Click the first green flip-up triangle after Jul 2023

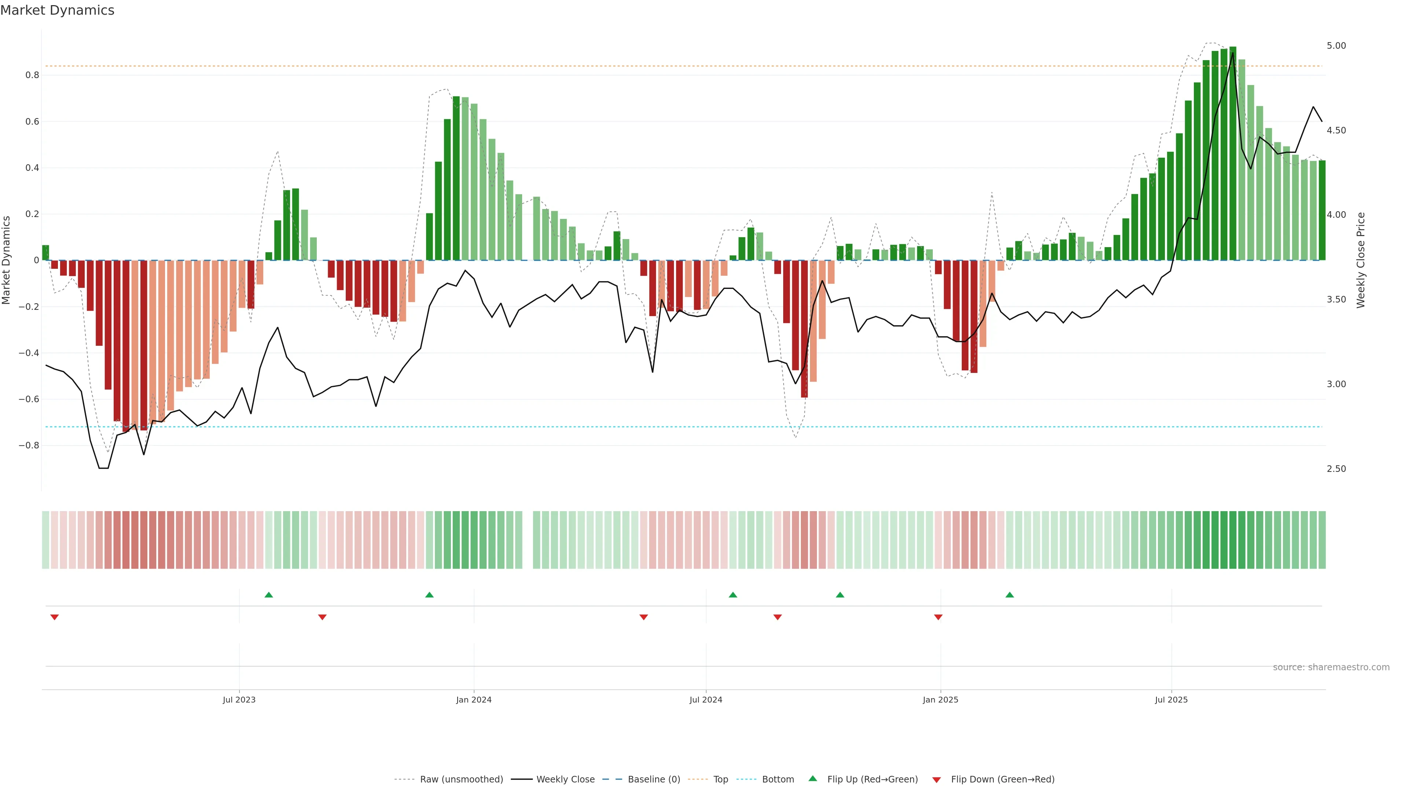[268, 595]
